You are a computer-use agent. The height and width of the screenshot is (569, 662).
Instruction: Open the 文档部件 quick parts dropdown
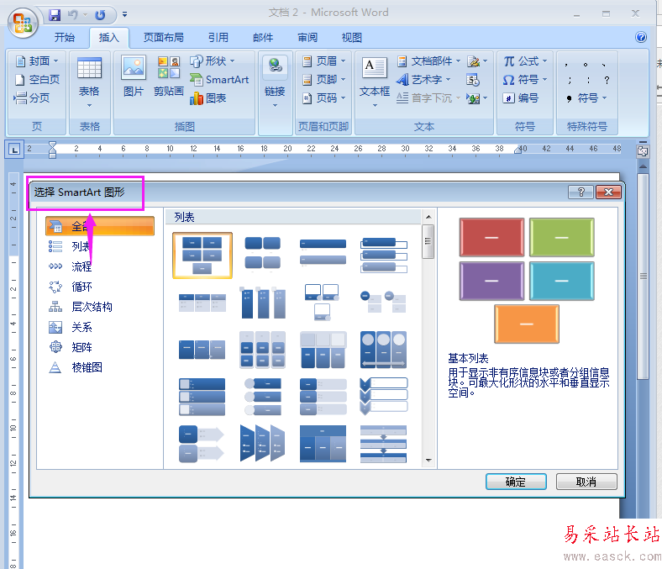point(428,61)
